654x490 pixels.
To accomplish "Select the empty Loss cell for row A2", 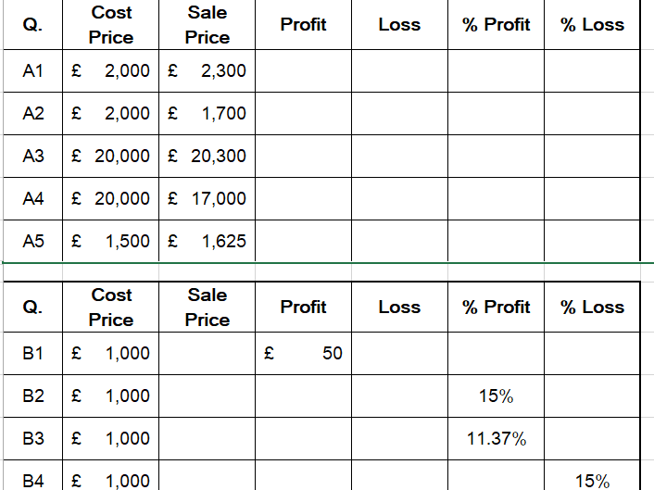I will coord(399,113).
